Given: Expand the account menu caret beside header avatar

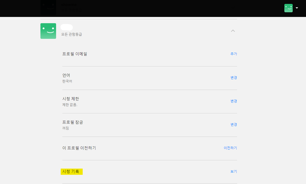Looking at the screenshot, I should point(297,8).
